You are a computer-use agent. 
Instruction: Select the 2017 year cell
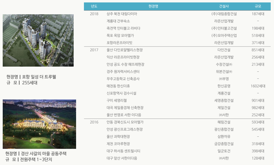[94, 50]
